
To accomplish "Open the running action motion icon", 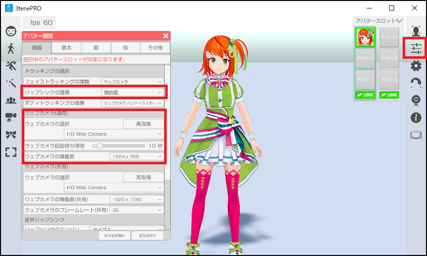I will tap(11, 66).
